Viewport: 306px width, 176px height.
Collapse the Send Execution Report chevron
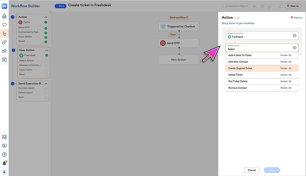(x=46, y=84)
